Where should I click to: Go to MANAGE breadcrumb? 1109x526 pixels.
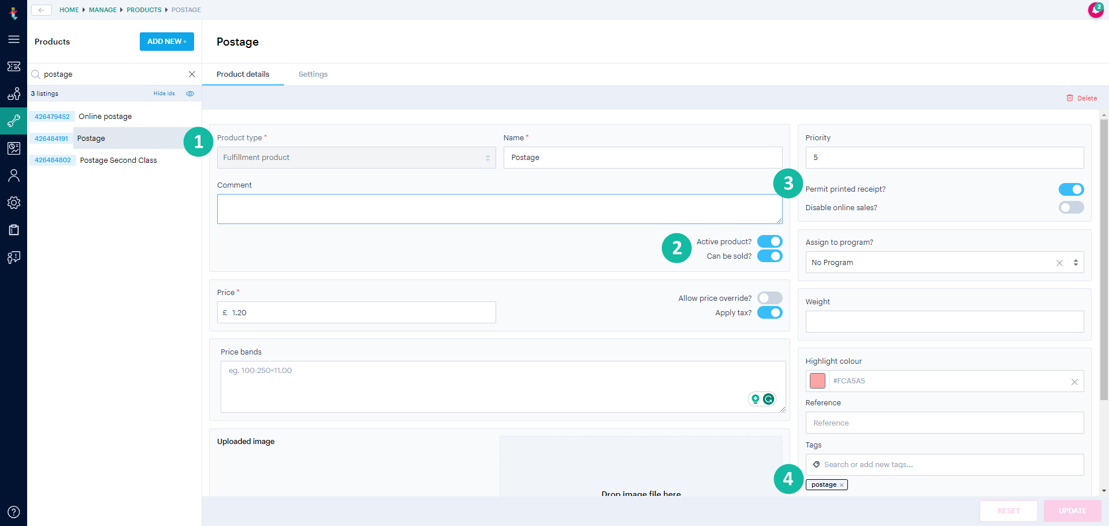(103, 10)
